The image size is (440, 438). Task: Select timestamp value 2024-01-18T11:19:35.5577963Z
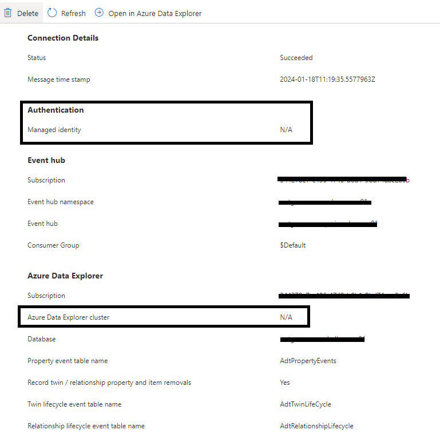point(327,79)
